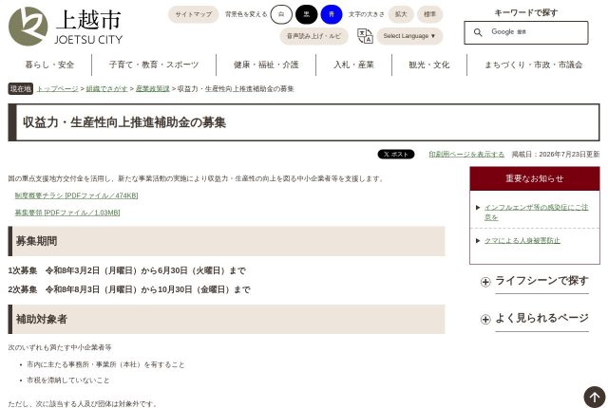
Task: Click the 現在地 label
Action: pyautogui.click(x=21, y=88)
